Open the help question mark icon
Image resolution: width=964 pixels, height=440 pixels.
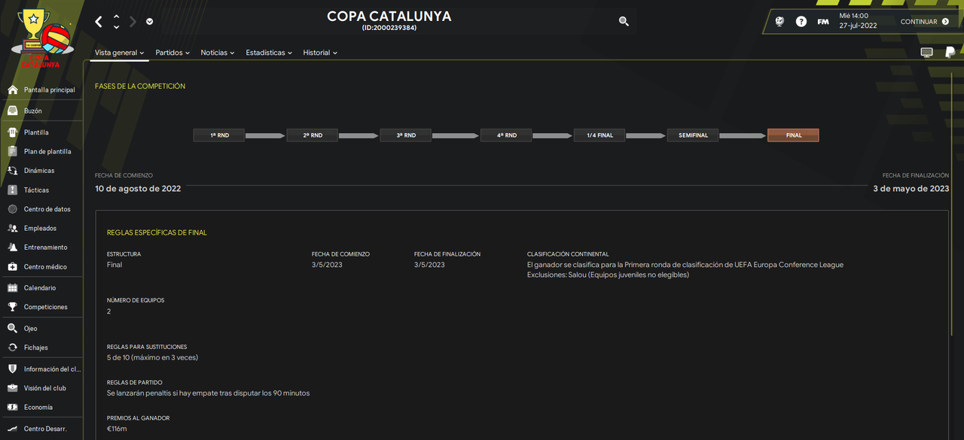click(801, 22)
